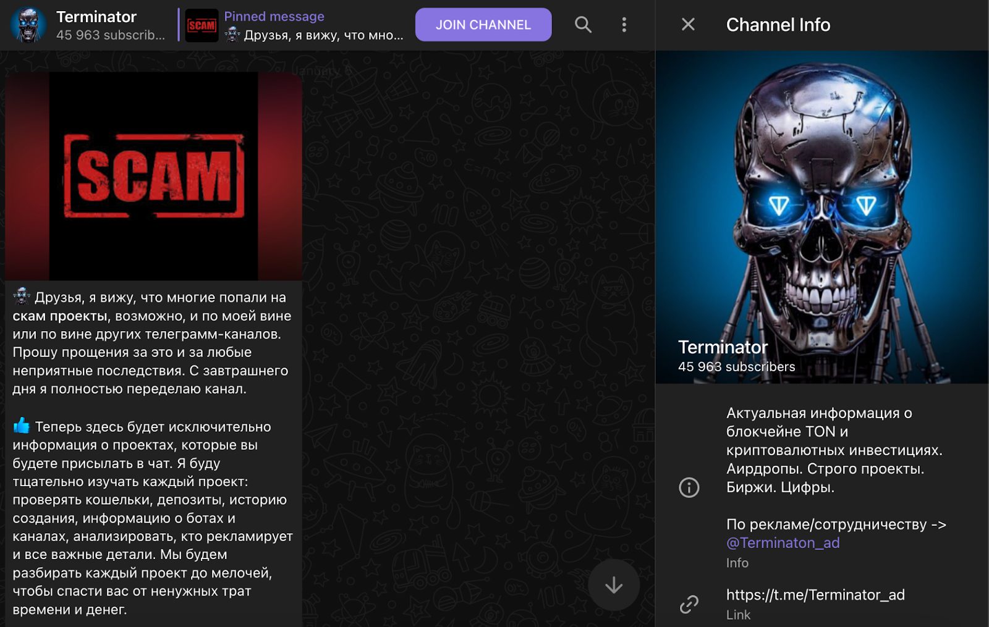Click the scroll-to-bottom arrow button

(x=614, y=585)
